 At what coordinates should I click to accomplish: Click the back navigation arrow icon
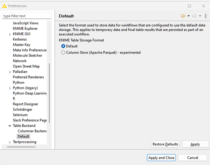183,16
